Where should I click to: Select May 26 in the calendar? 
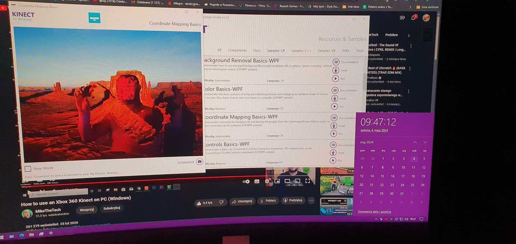423,185
